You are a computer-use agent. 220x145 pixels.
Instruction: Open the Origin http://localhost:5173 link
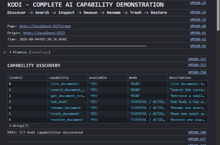44,33
